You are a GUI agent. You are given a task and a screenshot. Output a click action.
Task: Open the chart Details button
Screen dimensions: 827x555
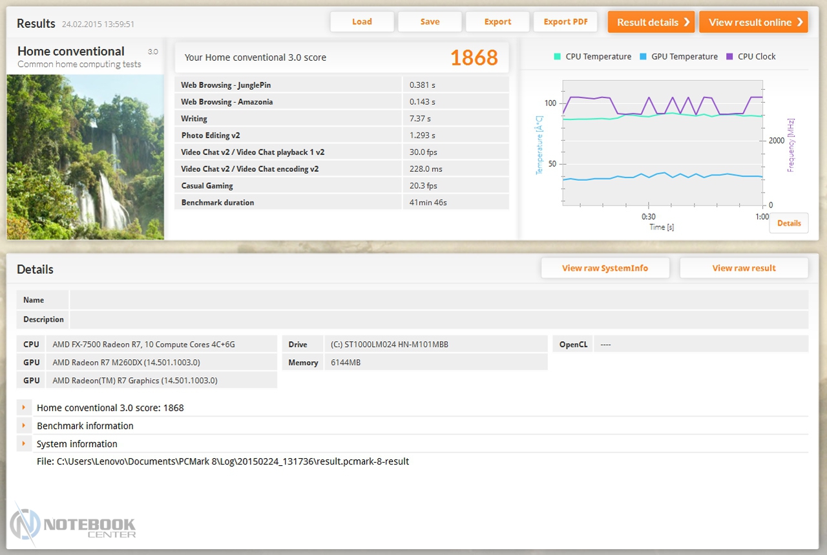789,223
